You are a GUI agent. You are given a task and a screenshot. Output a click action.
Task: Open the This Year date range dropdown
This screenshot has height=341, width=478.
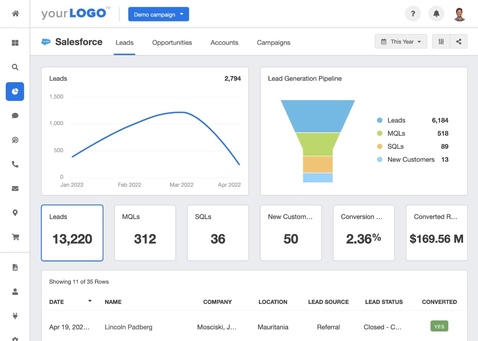401,42
